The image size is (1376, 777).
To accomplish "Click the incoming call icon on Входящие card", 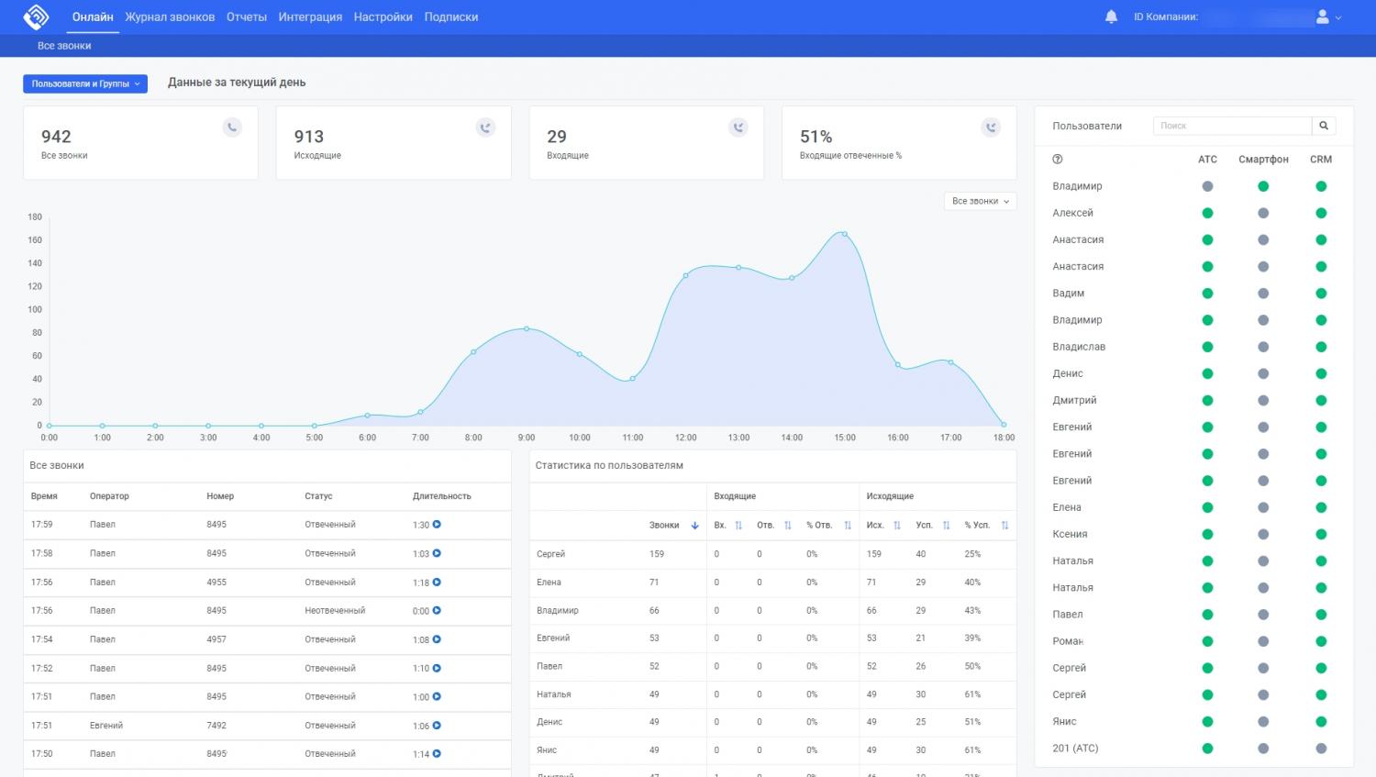I will [738, 128].
